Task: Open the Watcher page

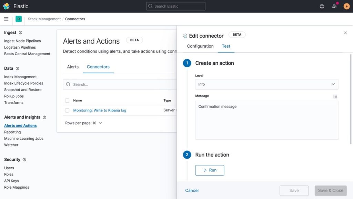Action: (11, 145)
